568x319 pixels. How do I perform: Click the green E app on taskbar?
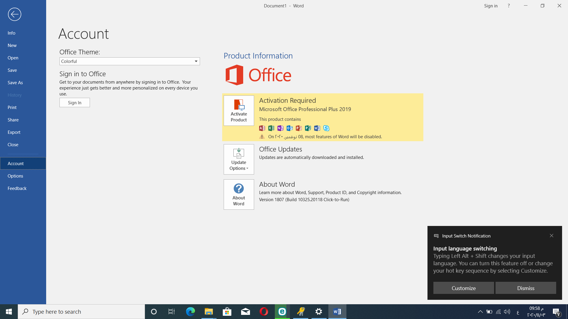tap(282, 312)
